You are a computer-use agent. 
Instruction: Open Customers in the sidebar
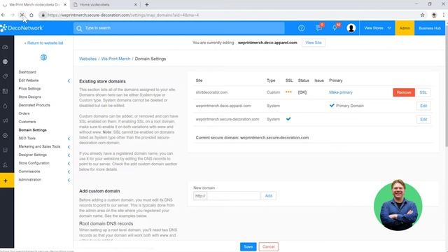pyautogui.click(x=27, y=122)
